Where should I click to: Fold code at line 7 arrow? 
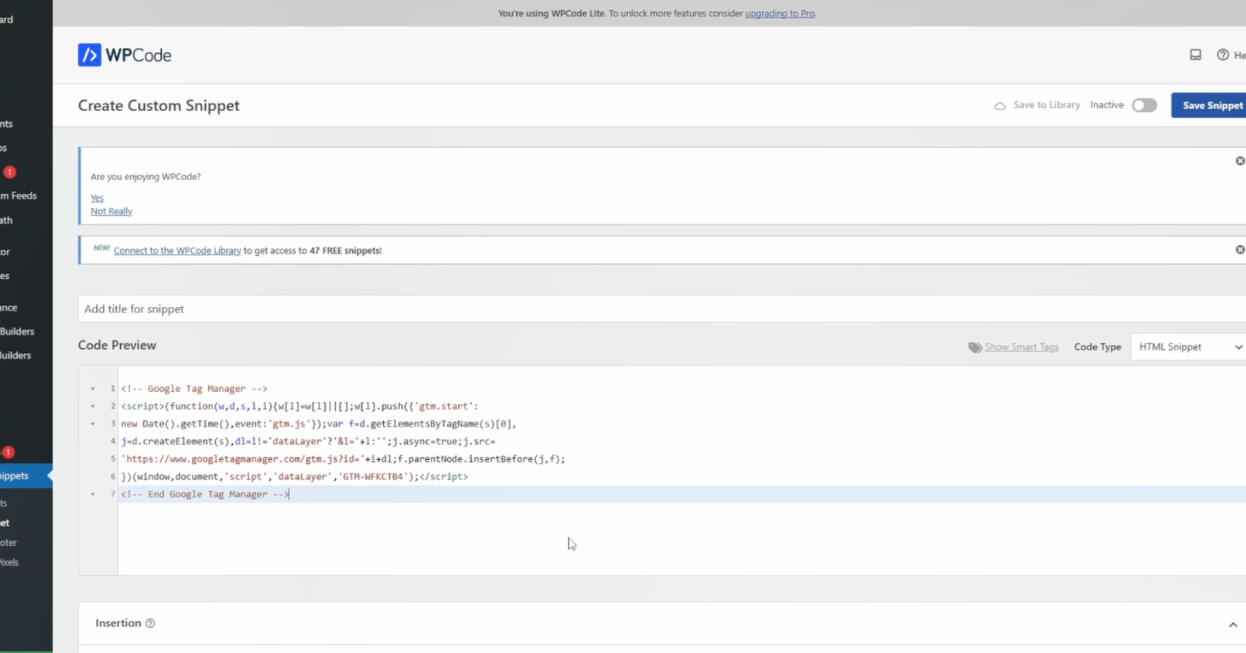coord(93,494)
